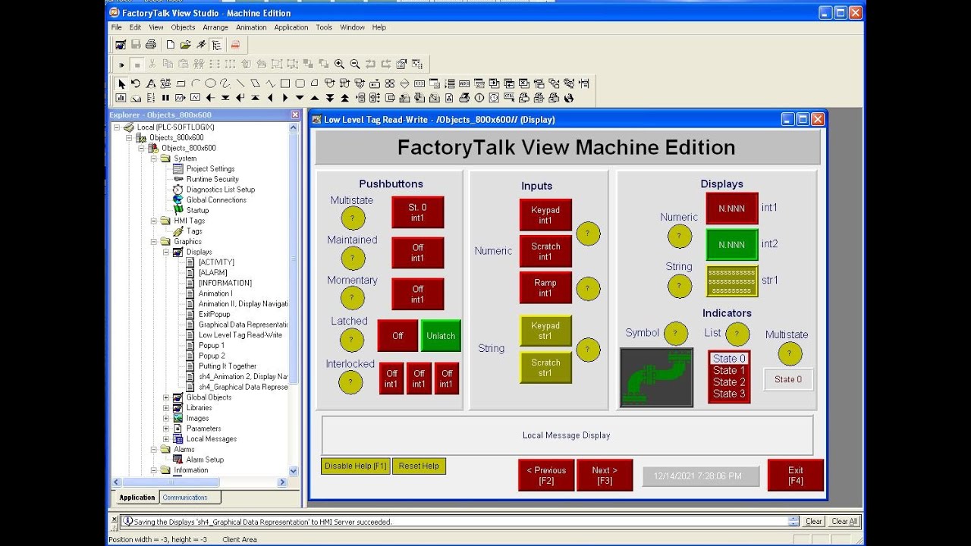Select the Gauge object icon
This screenshot has height=546, width=971.
[x=136, y=98]
